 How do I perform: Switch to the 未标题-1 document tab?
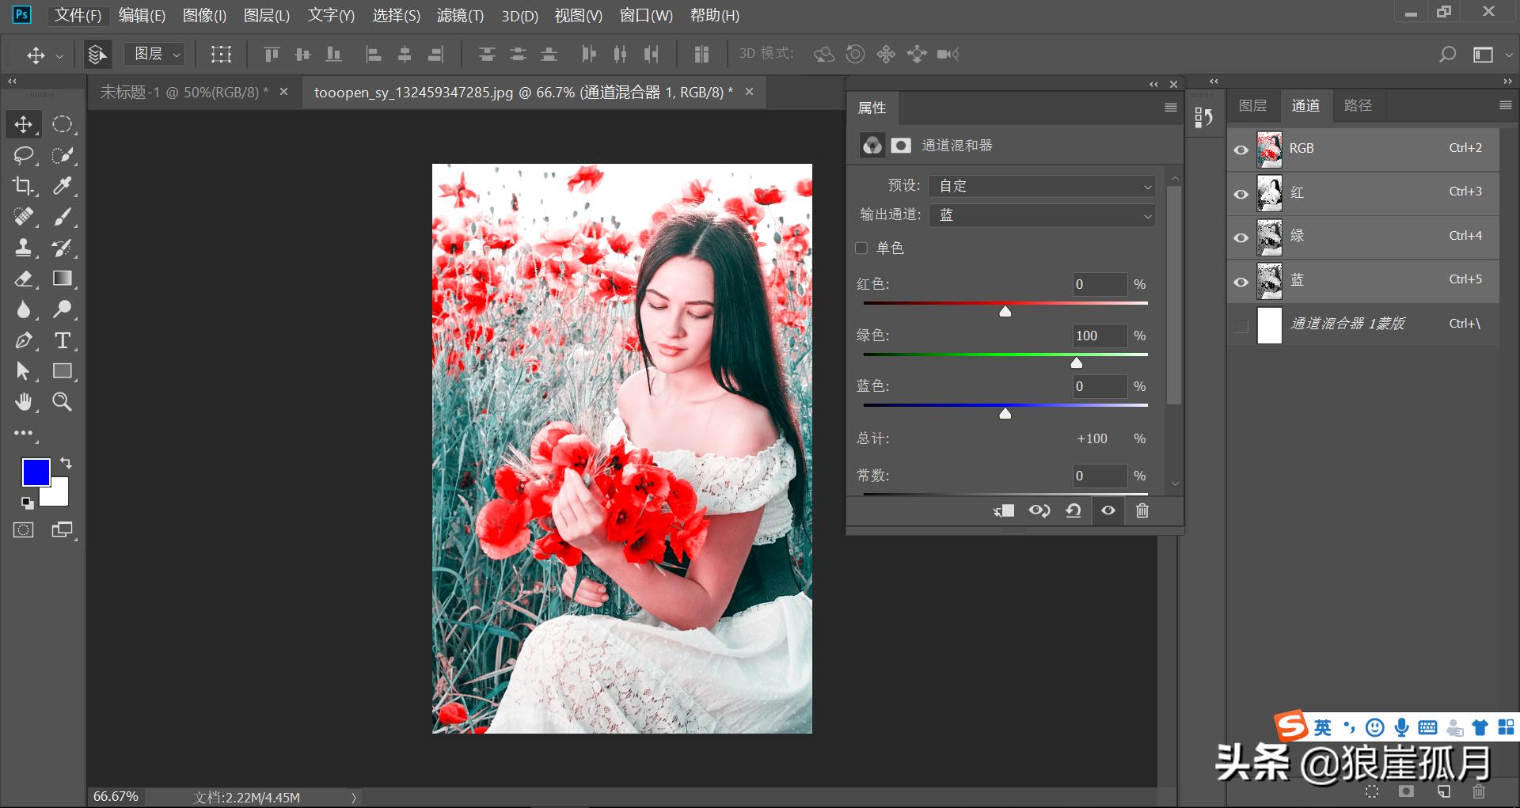tap(184, 93)
